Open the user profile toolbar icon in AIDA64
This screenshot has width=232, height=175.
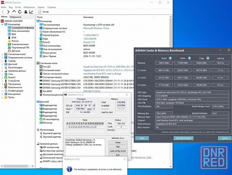(x=26, y=12)
